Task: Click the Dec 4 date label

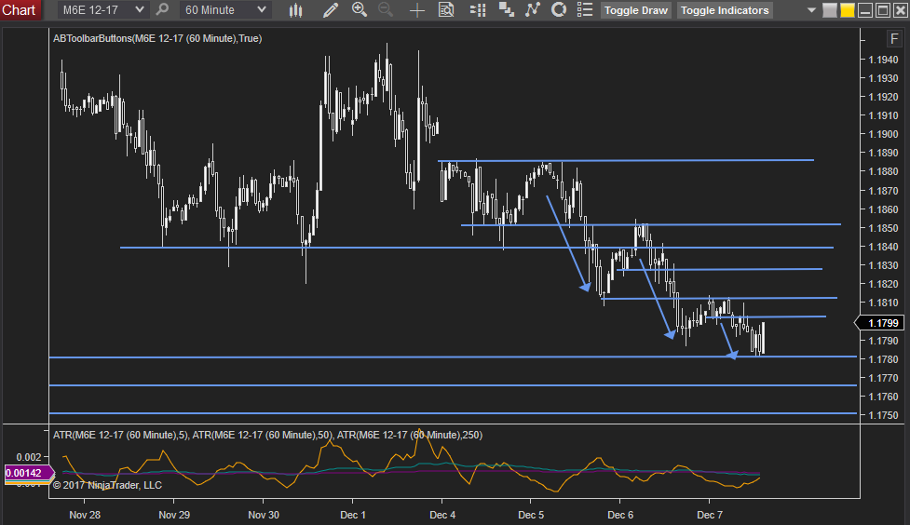Action: pos(442,515)
